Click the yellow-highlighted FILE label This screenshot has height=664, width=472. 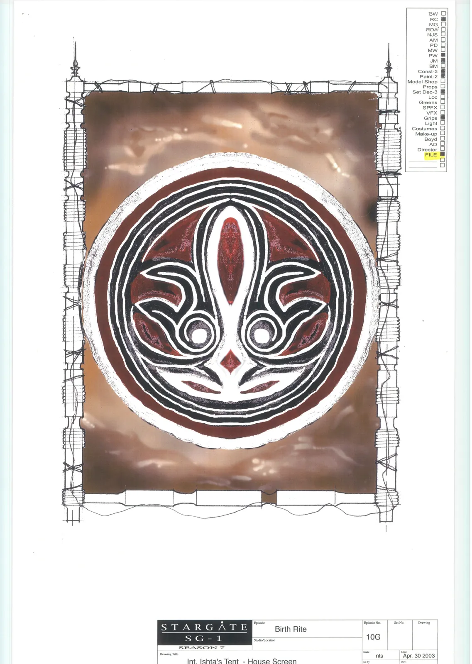point(431,155)
